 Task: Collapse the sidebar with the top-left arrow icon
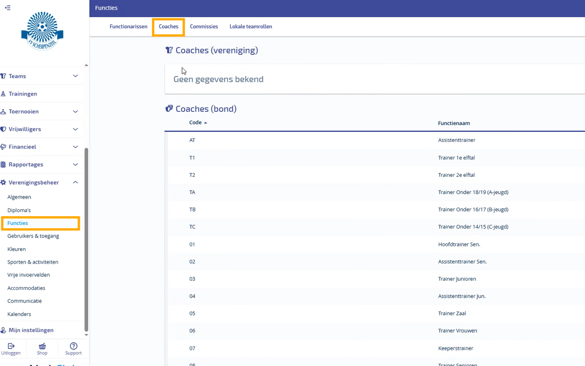click(x=7, y=8)
